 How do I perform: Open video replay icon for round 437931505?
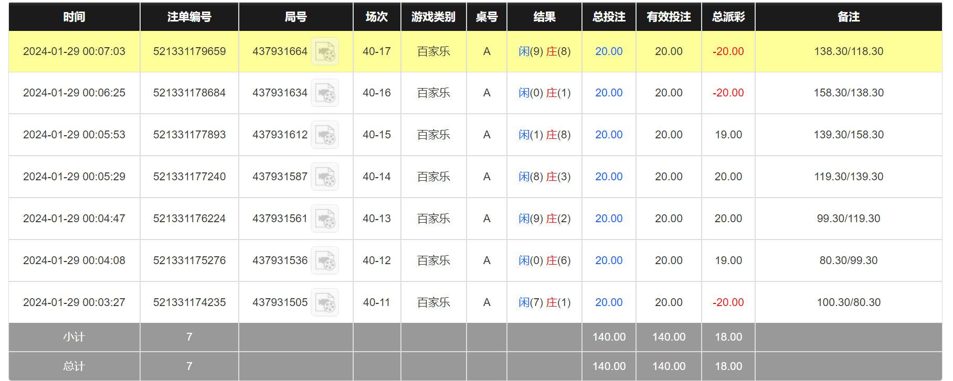click(x=325, y=302)
